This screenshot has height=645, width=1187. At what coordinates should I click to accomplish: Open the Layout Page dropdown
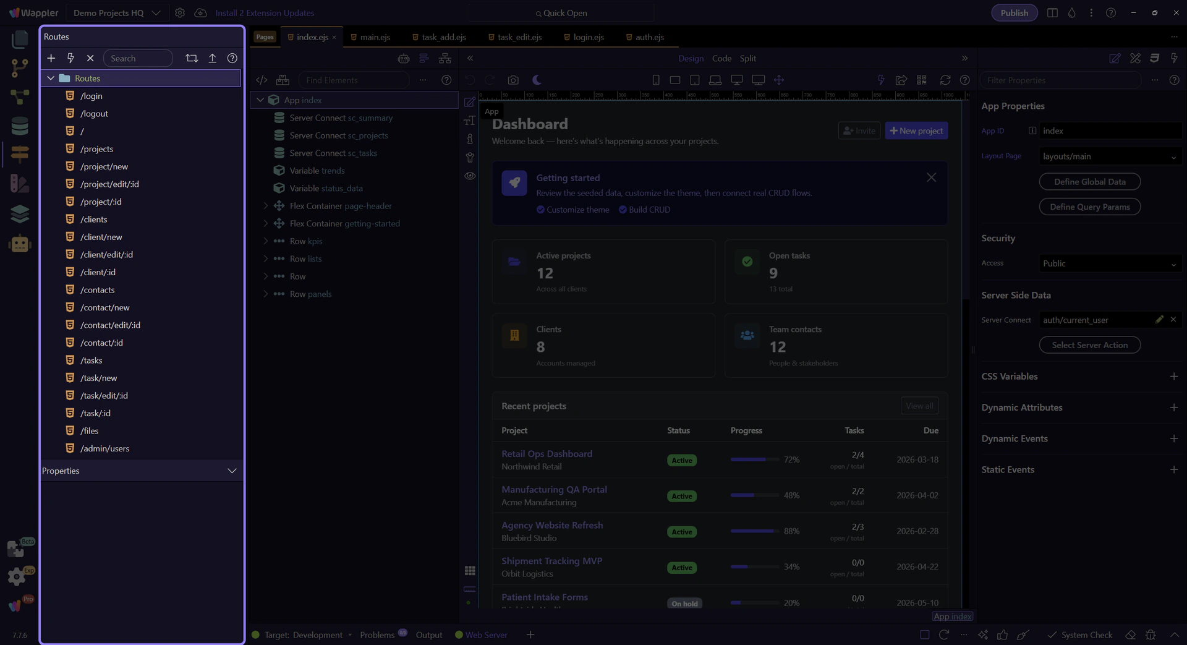pyautogui.click(x=1110, y=156)
